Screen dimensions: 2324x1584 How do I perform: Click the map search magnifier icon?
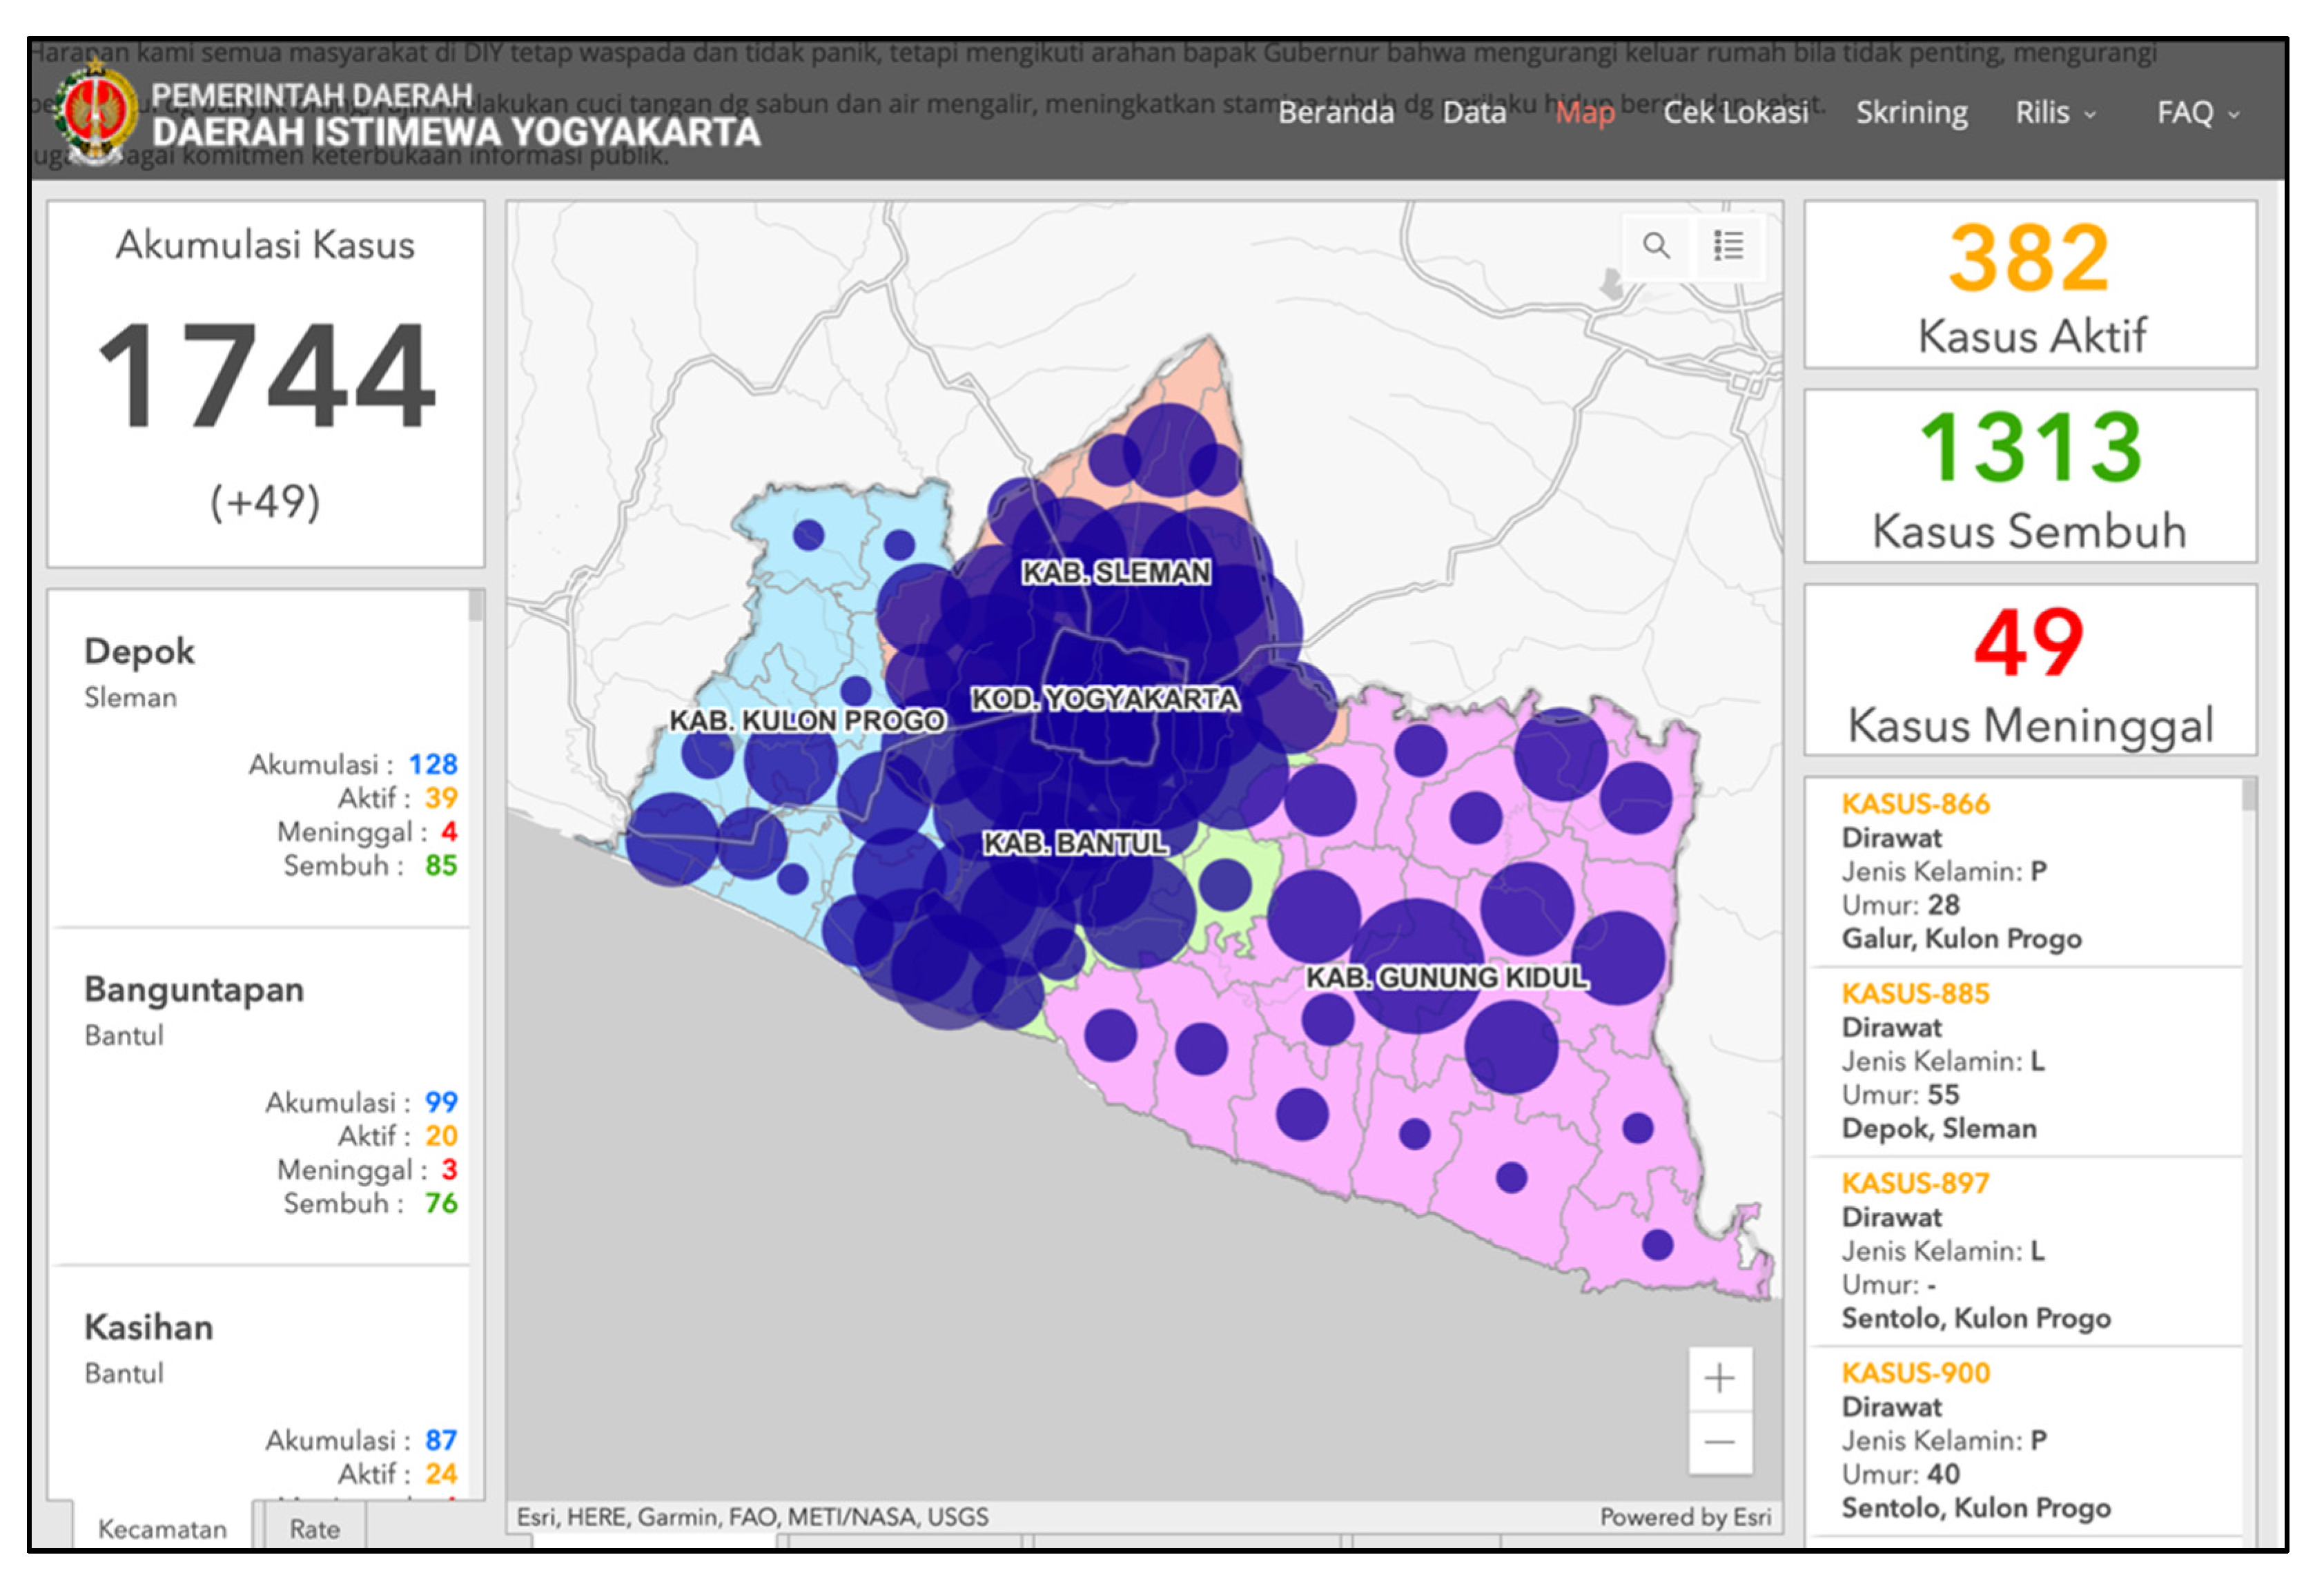[x=1656, y=245]
